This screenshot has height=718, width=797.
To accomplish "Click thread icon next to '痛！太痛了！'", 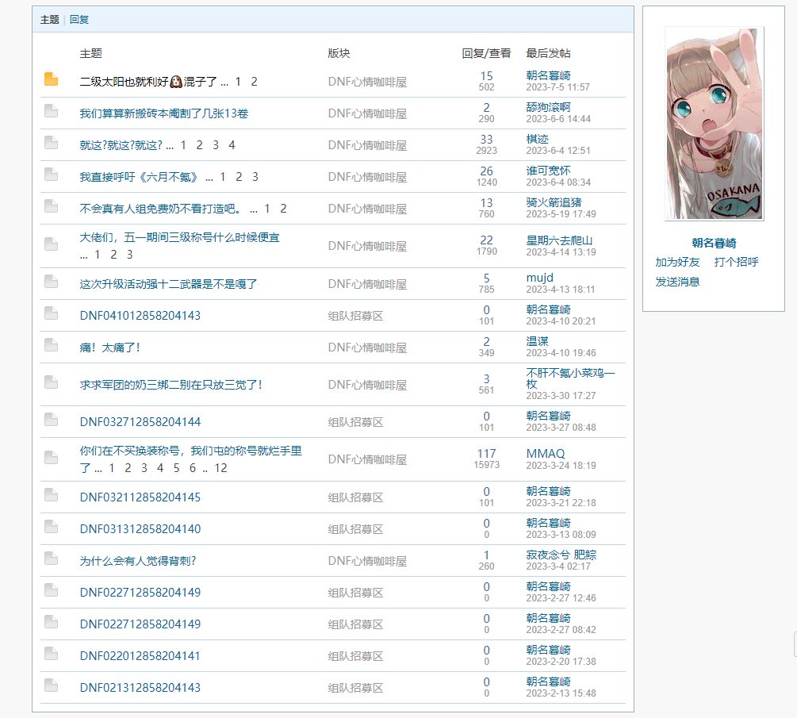I will (51, 345).
